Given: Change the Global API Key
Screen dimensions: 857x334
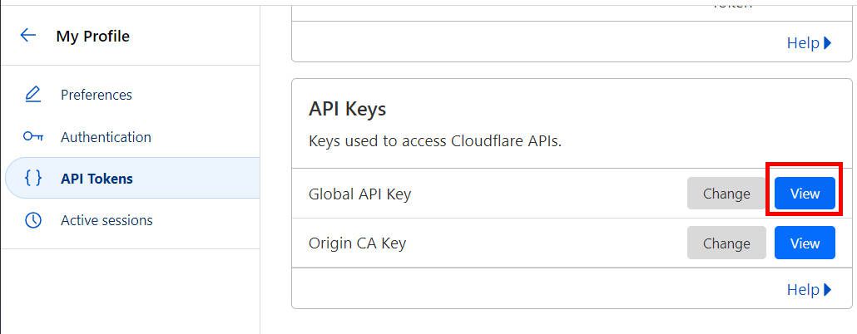Looking at the screenshot, I should pyautogui.click(x=726, y=194).
